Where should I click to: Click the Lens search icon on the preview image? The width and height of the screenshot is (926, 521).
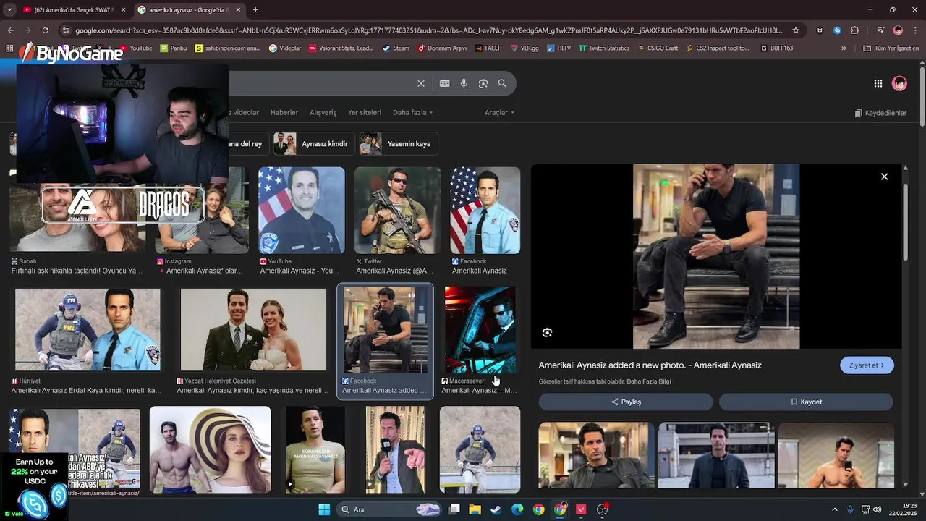547,332
